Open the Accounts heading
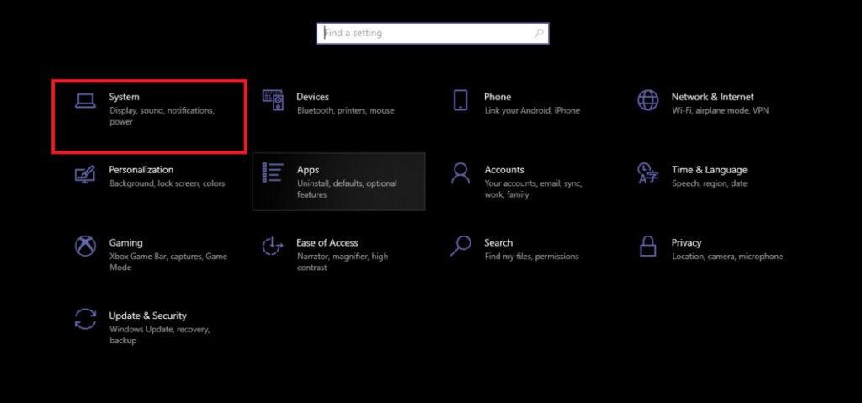The width and height of the screenshot is (862, 403). coord(504,170)
